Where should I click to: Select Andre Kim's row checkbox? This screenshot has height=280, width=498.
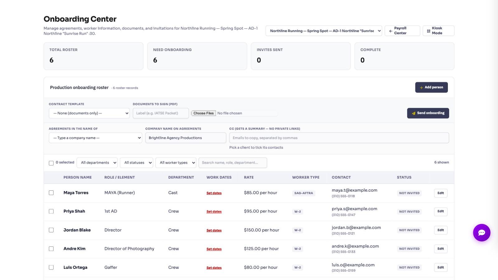tap(51, 249)
